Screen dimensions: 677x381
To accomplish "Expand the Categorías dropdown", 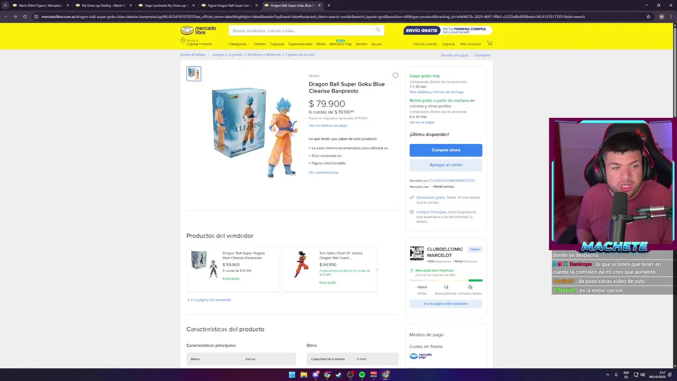I will [239, 44].
